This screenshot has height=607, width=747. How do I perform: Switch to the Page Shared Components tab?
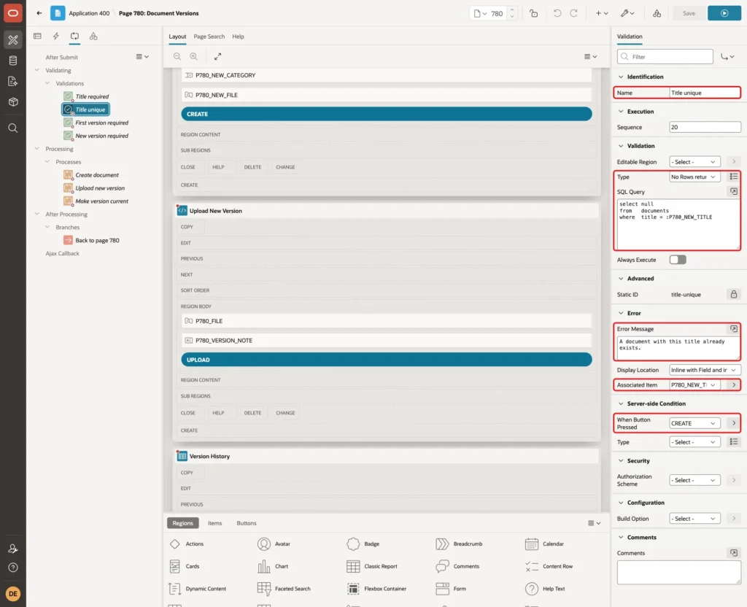click(93, 36)
